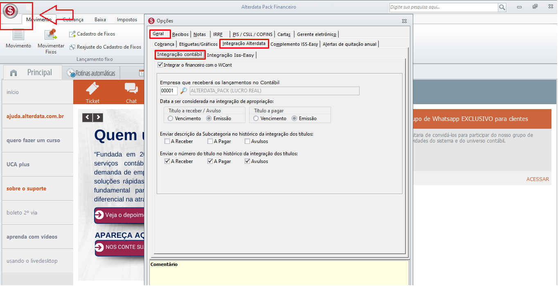Focus the 'Digite sua pesquisa aqui' search box

[x=443, y=7]
